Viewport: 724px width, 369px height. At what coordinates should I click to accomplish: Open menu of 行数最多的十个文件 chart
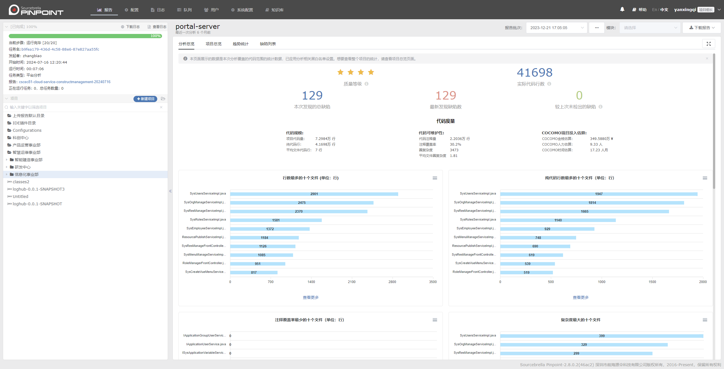pos(435,178)
